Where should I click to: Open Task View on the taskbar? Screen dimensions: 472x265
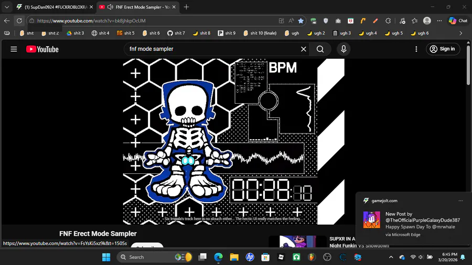point(202,257)
